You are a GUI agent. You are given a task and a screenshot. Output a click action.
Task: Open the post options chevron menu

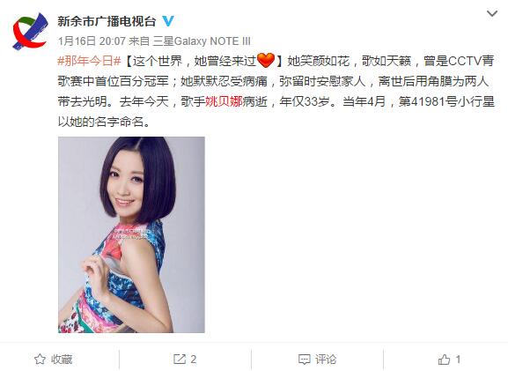coord(492,13)
